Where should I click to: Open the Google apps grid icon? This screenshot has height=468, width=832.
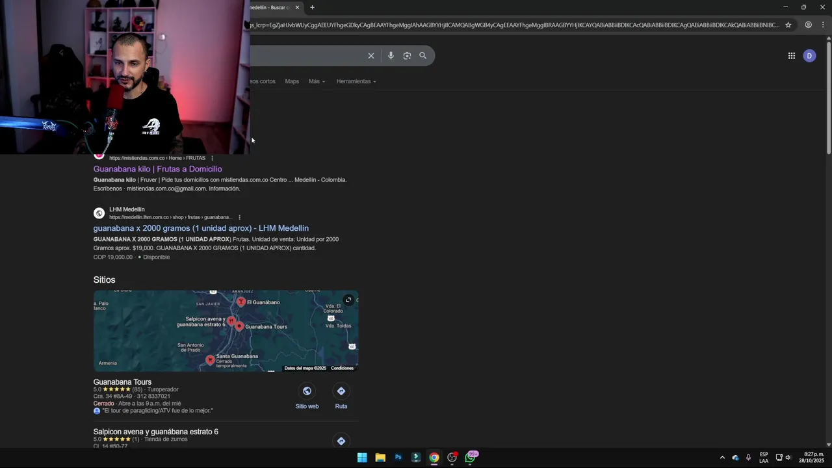(x=792, y=56)
